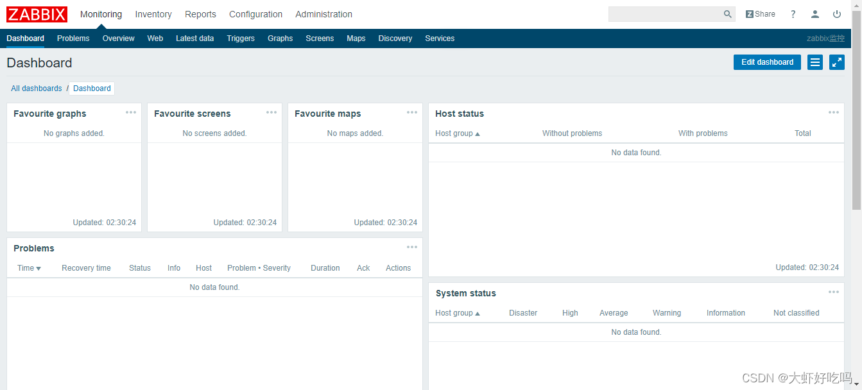This screenshot has width=862, height=390.
Task: Open Favourite screens widget options menu
Action: (x=272, y=112)
